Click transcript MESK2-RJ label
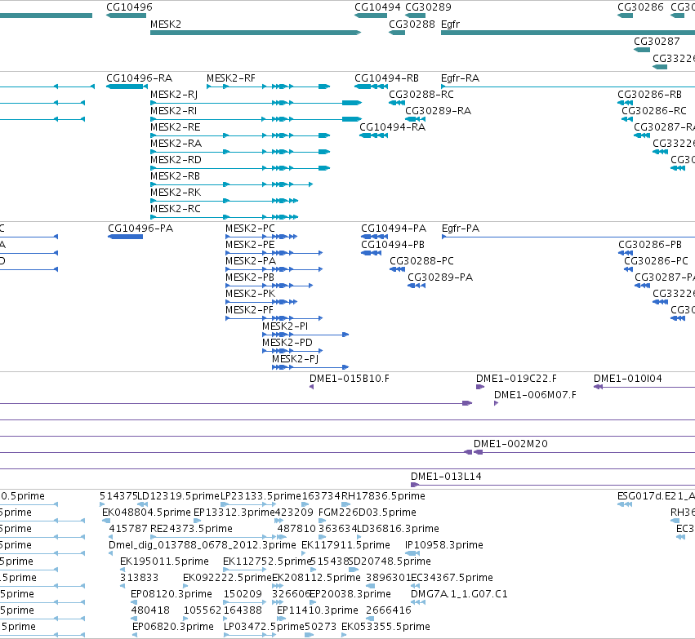 point(174,95)
